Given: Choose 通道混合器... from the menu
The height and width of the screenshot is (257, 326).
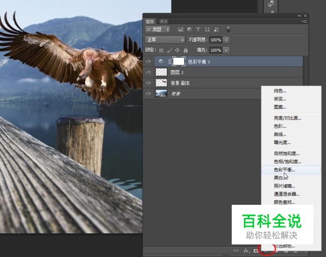Looking at the screenshot, I should [286, 194].
